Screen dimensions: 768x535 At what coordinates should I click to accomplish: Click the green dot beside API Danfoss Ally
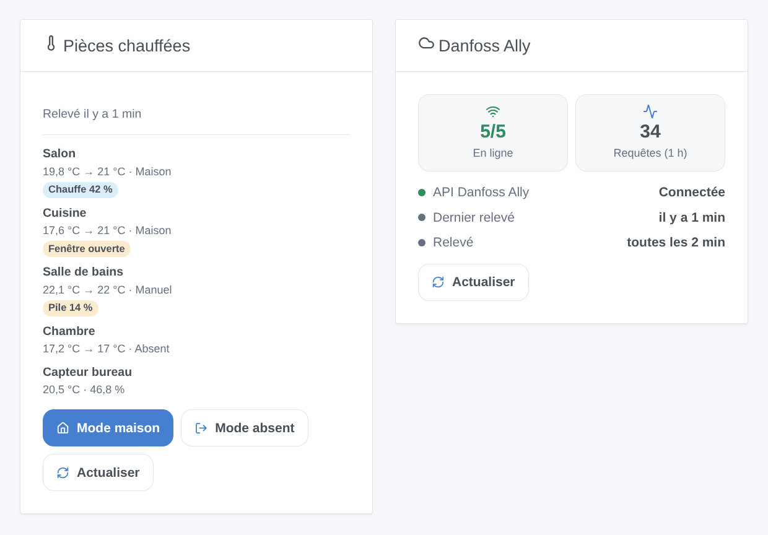(422, 193)
